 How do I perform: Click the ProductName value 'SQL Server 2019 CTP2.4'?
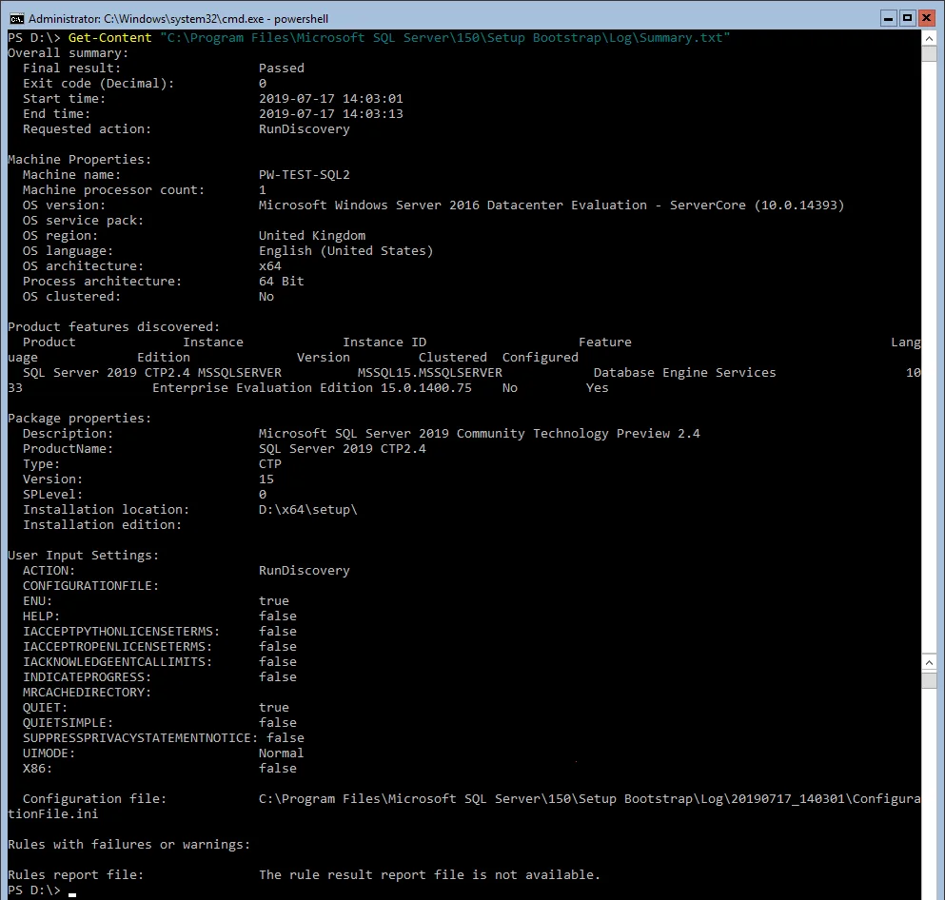343,449
